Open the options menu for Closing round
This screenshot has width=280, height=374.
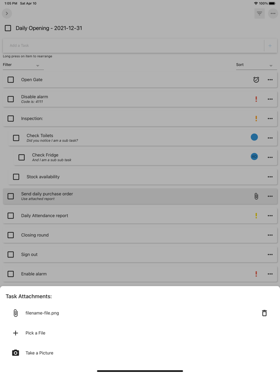click(270, 235)
